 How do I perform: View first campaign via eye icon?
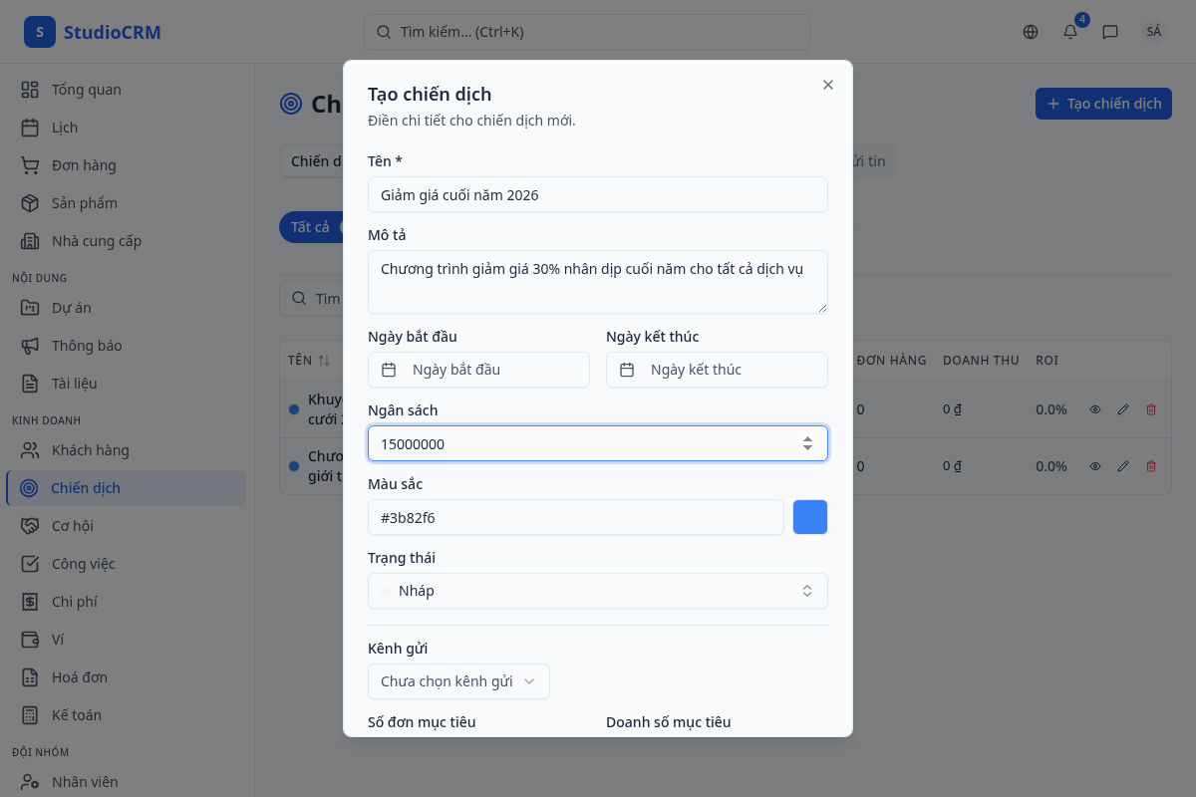[1095, 409]
